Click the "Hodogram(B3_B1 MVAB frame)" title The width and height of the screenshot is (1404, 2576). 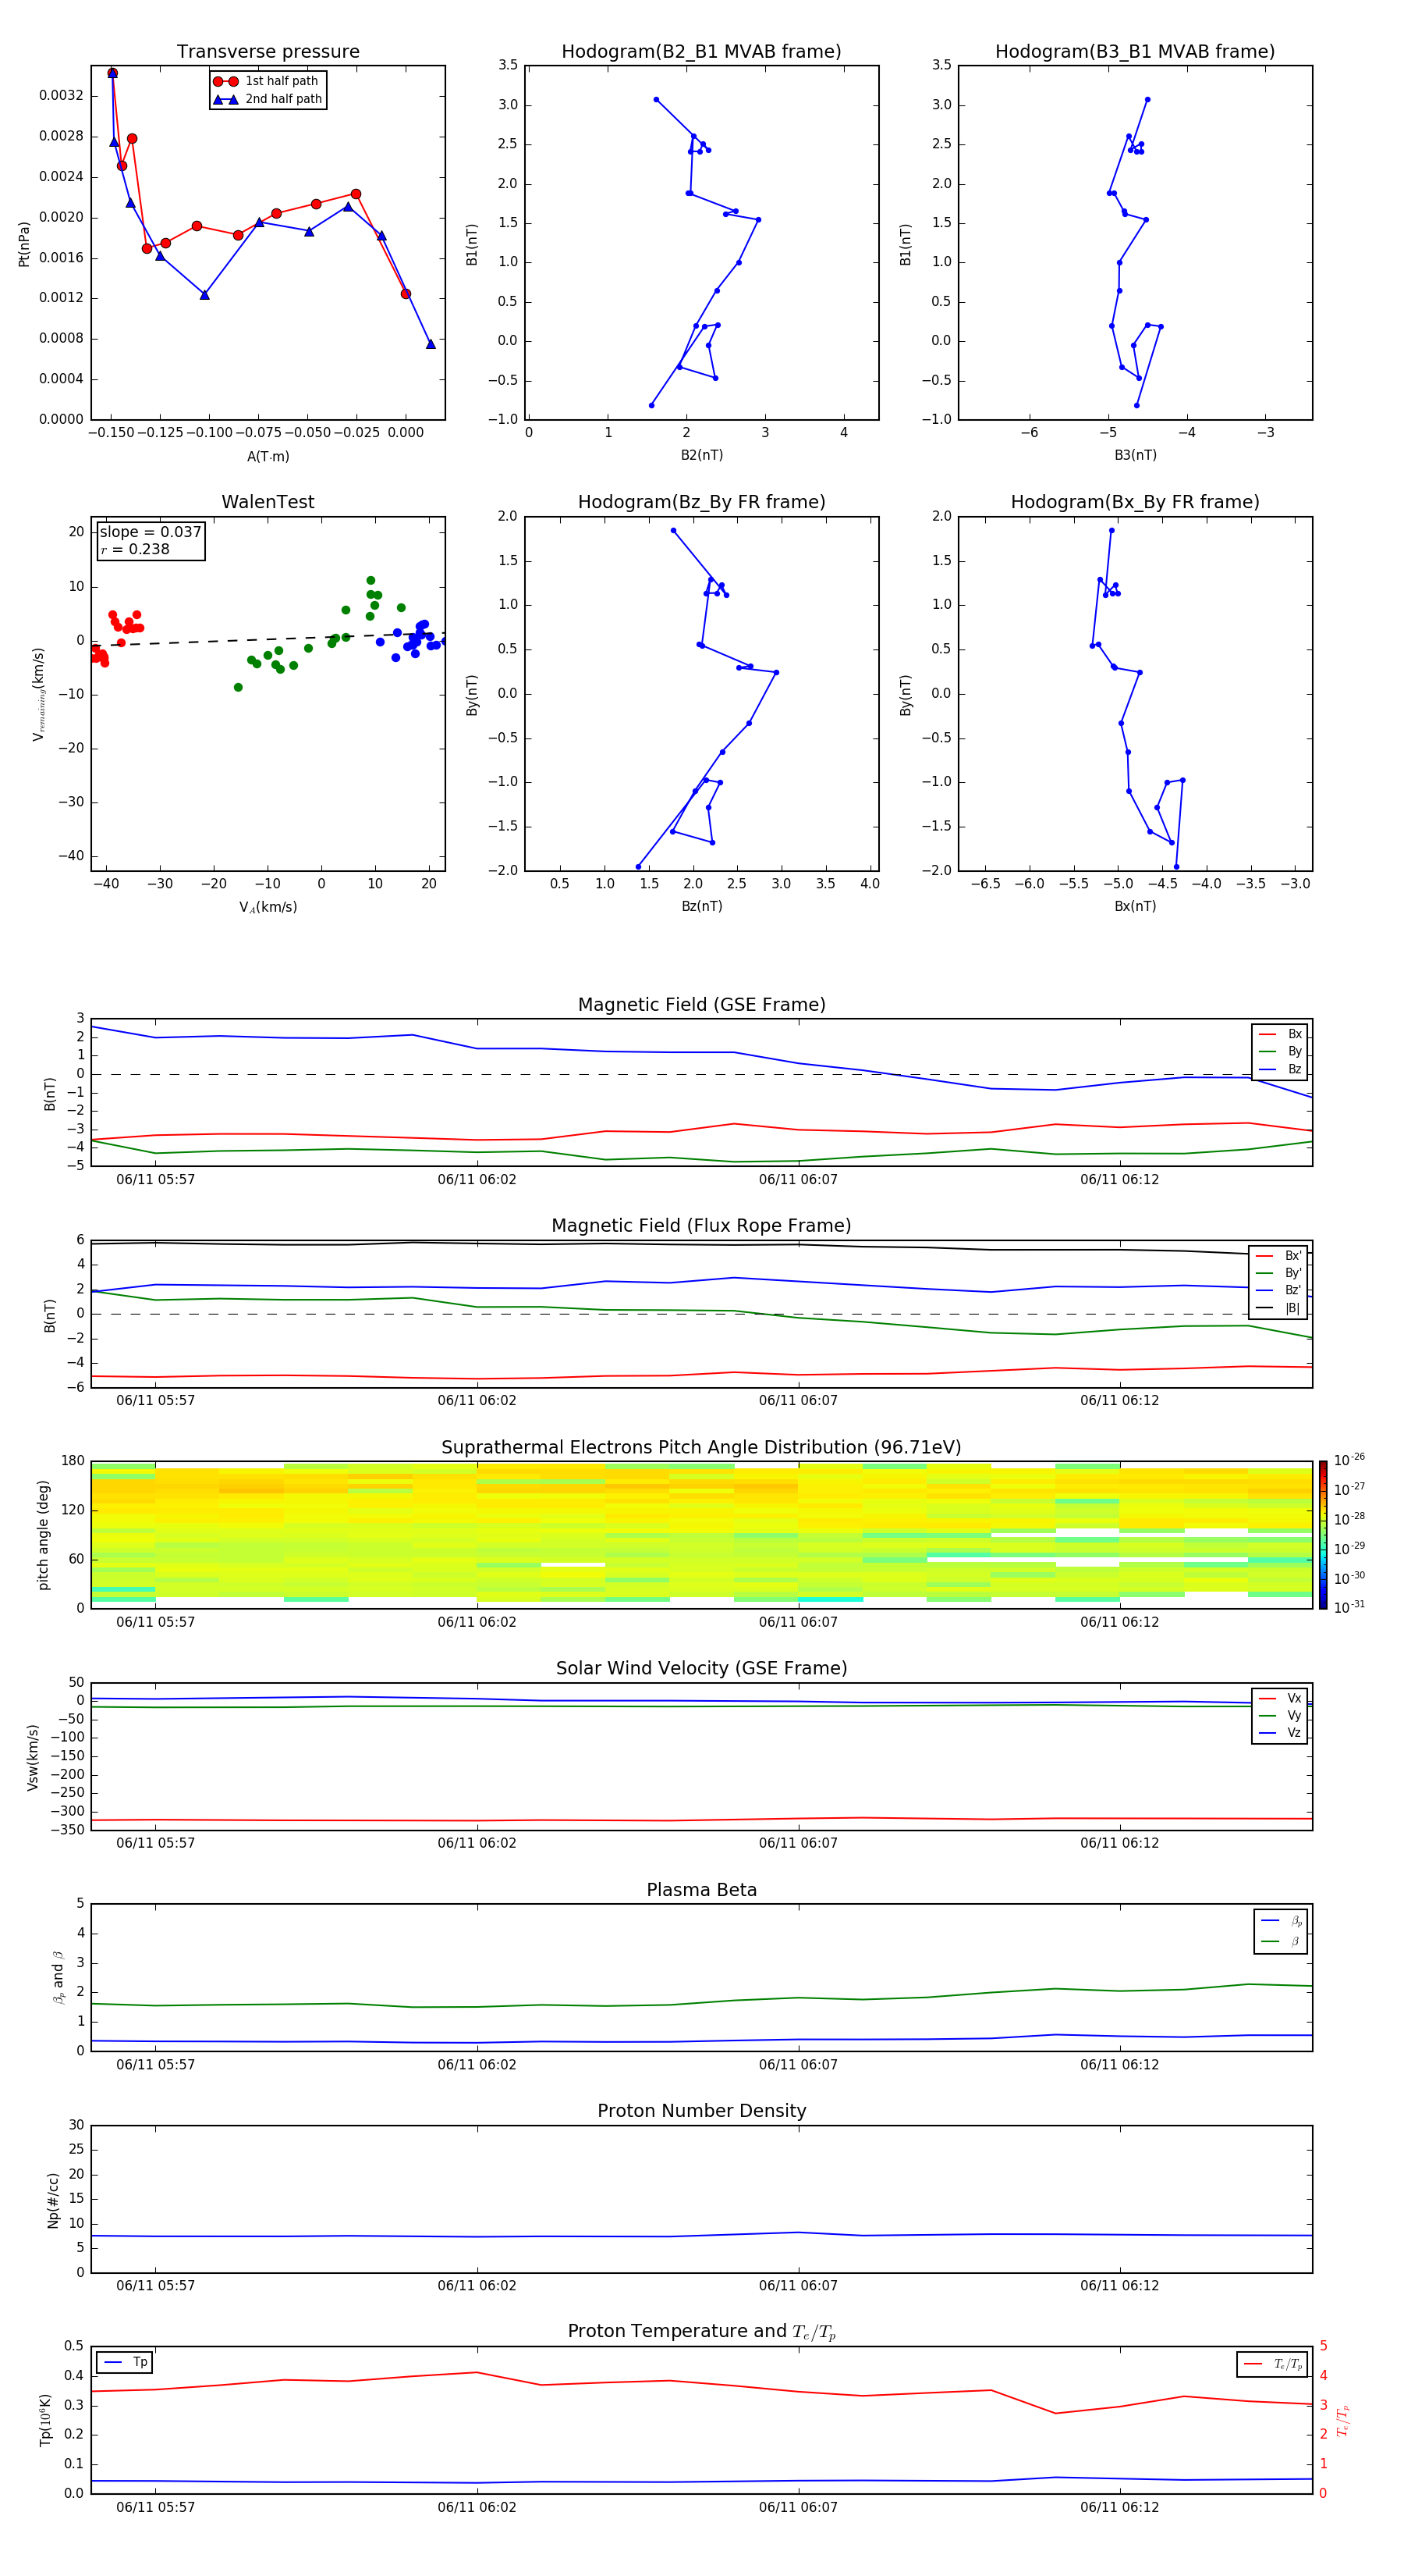tap(1135, 52)
